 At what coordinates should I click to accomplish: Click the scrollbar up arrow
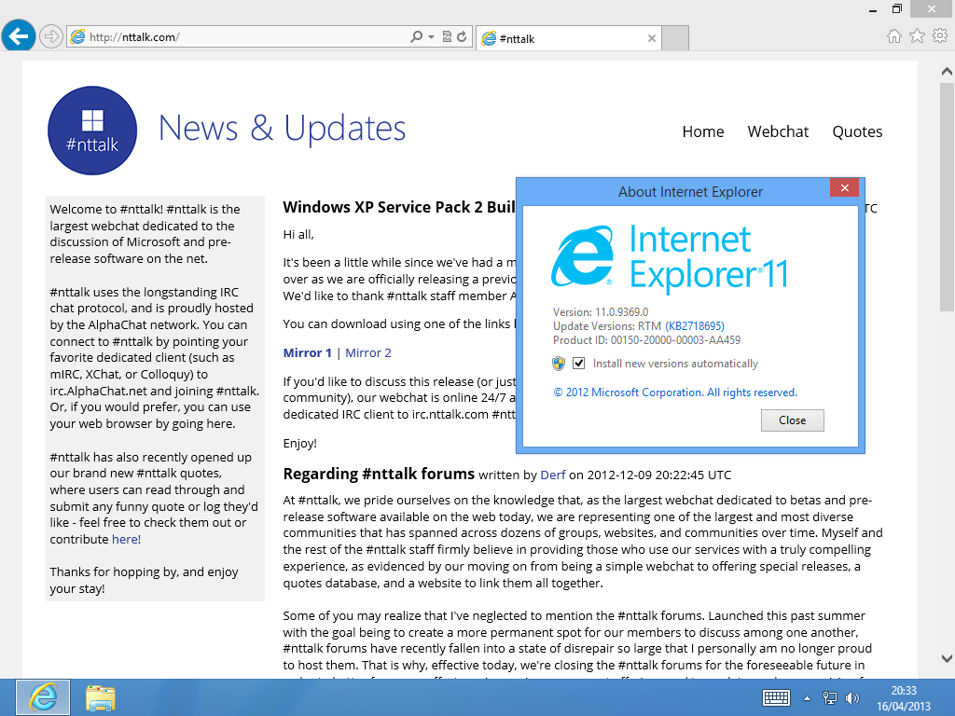pyautogui.click(x=947, y=72)
